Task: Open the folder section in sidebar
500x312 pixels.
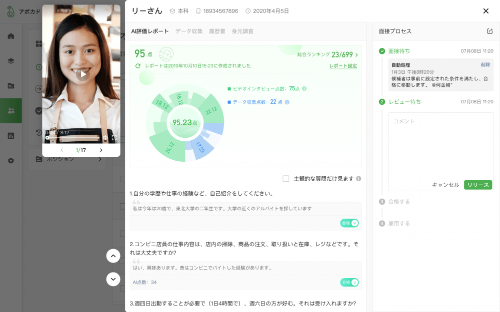Action: (10, 86)
